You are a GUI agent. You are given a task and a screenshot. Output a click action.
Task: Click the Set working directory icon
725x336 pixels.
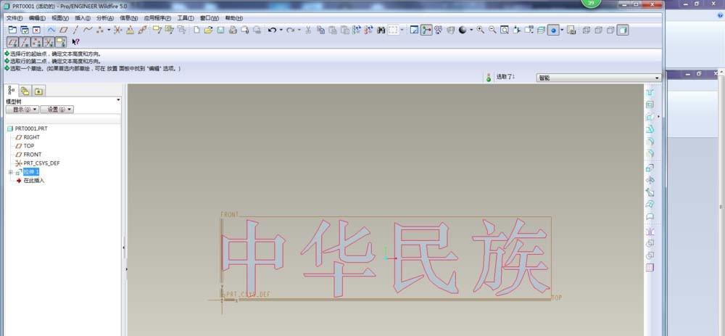click(x=12, y=30)
